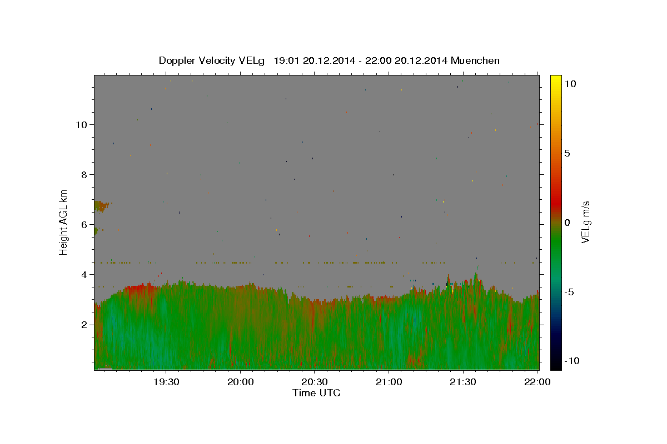Click the brown echo patch near 7 km height
The image size is (667, 444).
101,206
